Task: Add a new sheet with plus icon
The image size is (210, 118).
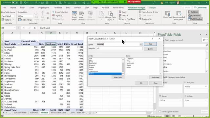Action: (x=90, y=113)
